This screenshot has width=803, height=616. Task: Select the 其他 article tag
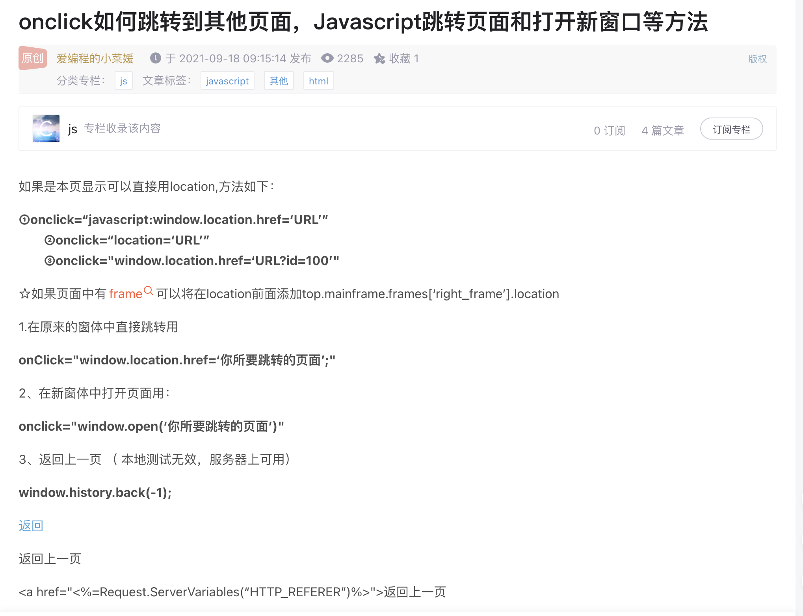tap(279, 81)
